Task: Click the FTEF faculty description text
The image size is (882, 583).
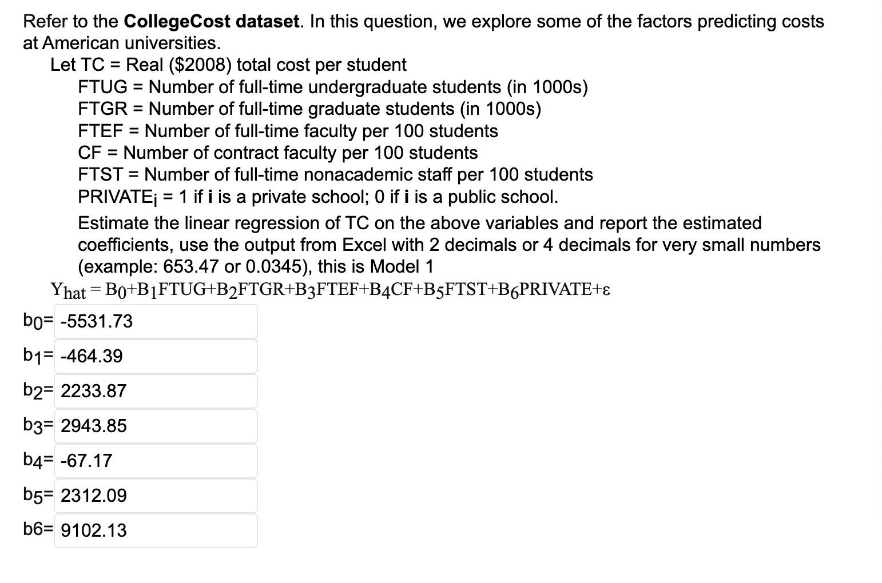Action: coord(288,131)
